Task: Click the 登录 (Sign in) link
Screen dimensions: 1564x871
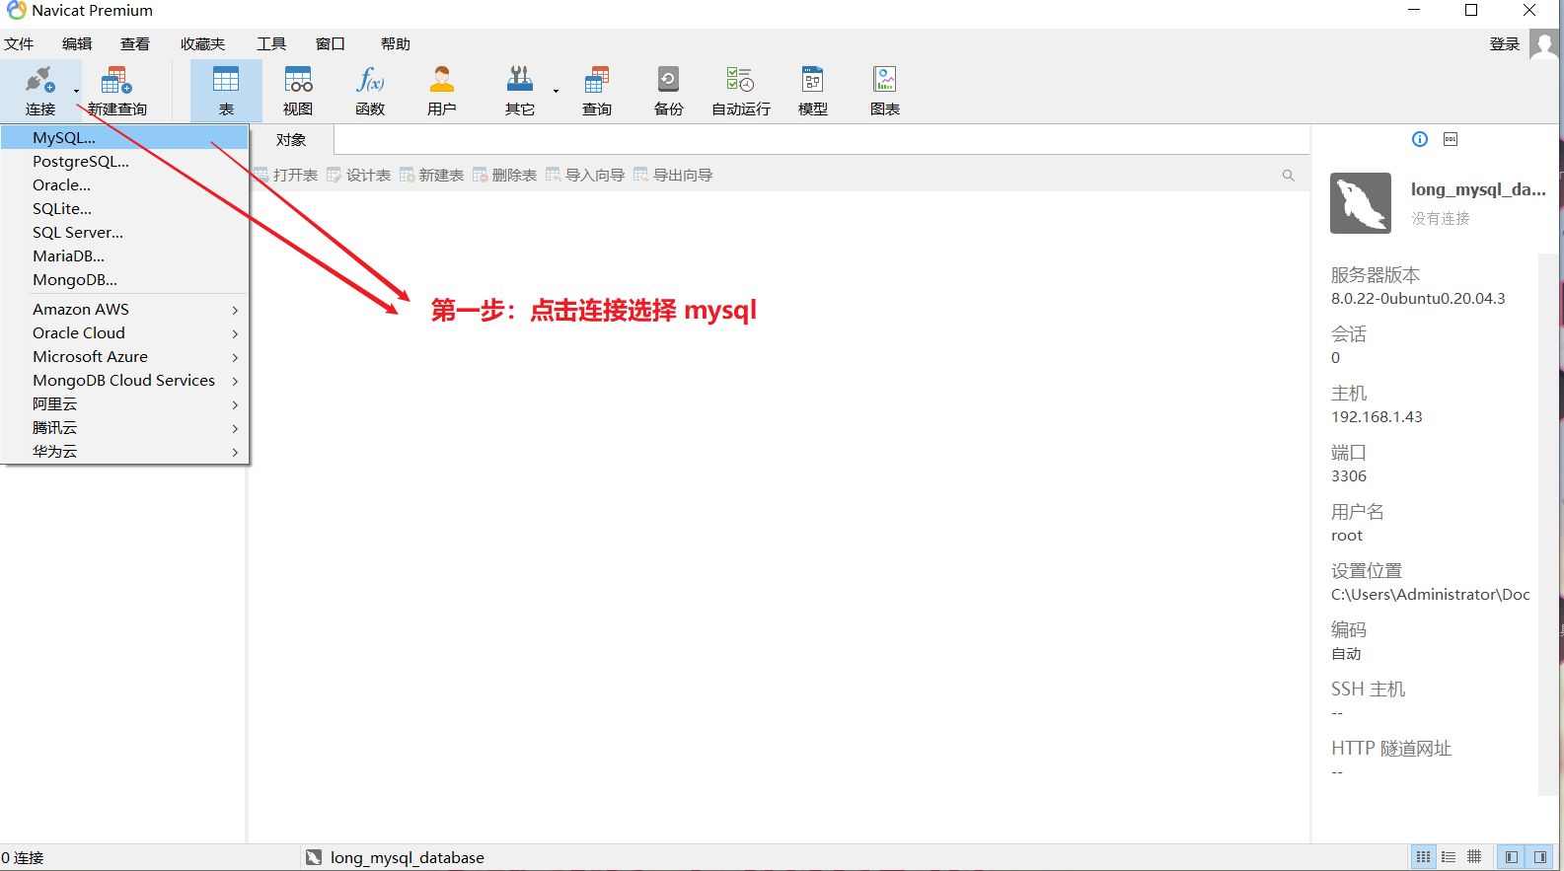Action: pyautogui.click(x=1504, y=44)
